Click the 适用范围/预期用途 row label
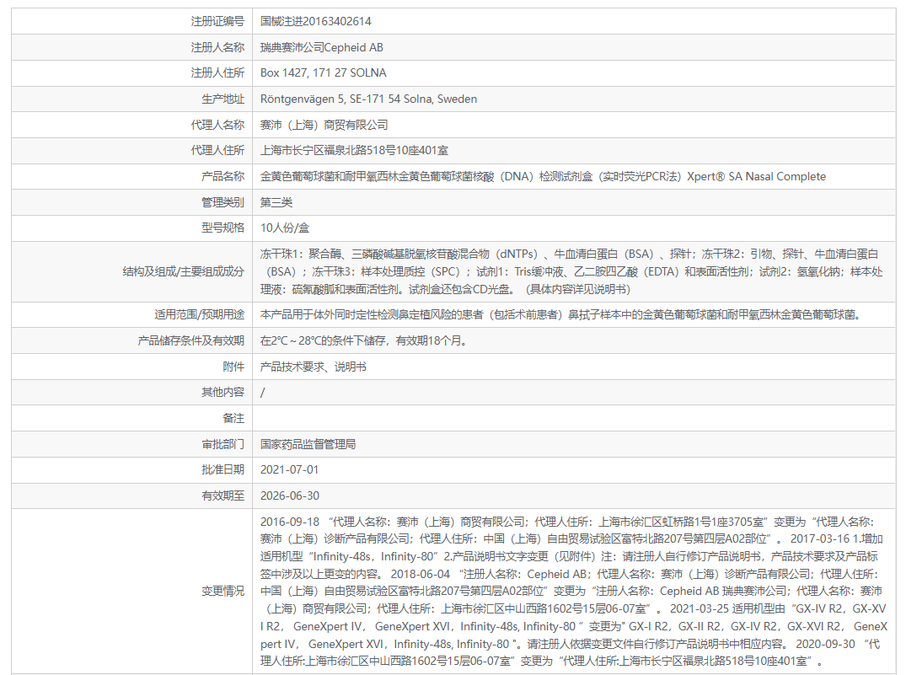The width and height of the screenshot is (906, 675). tap(199, 314)
